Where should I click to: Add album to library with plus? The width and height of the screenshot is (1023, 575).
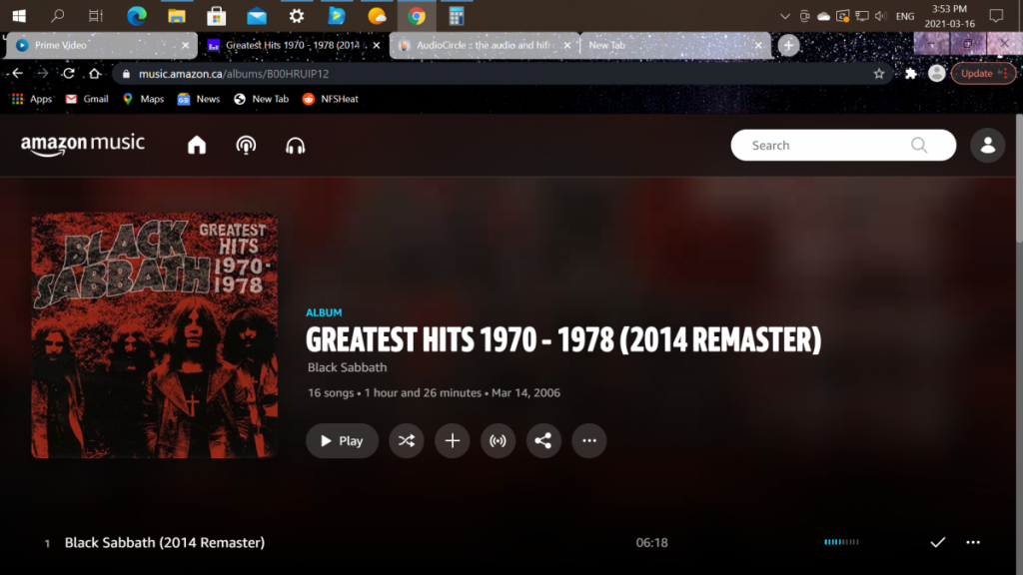[x=453, y=440]
